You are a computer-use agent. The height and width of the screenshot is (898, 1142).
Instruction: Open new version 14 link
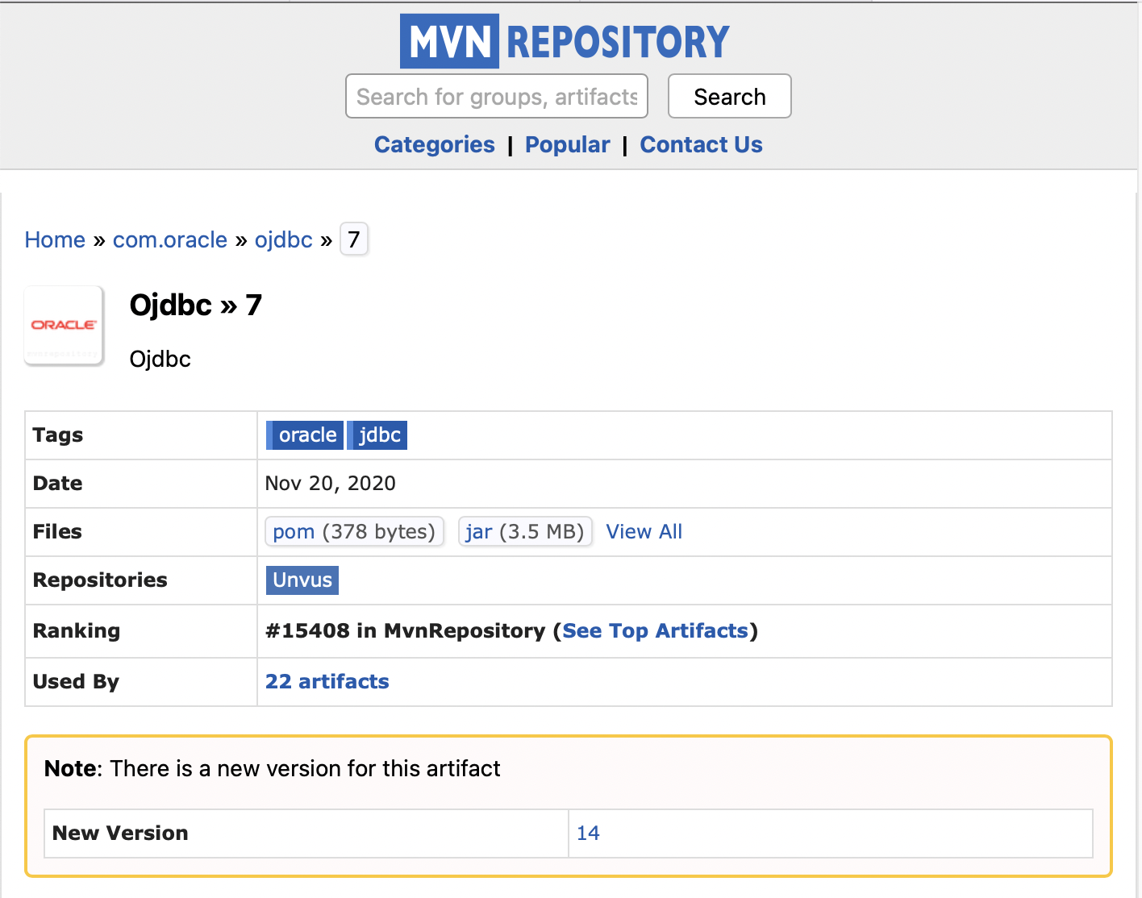[x=588, y=833]
